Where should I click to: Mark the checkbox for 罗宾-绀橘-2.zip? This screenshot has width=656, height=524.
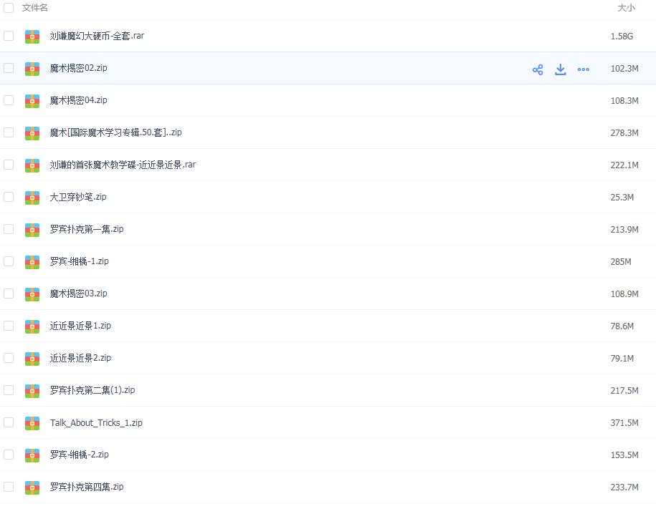pyautogui.click(x=9, y=455)
